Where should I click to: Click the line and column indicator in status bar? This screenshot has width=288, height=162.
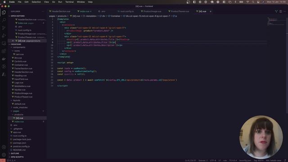tap(190, 160)
